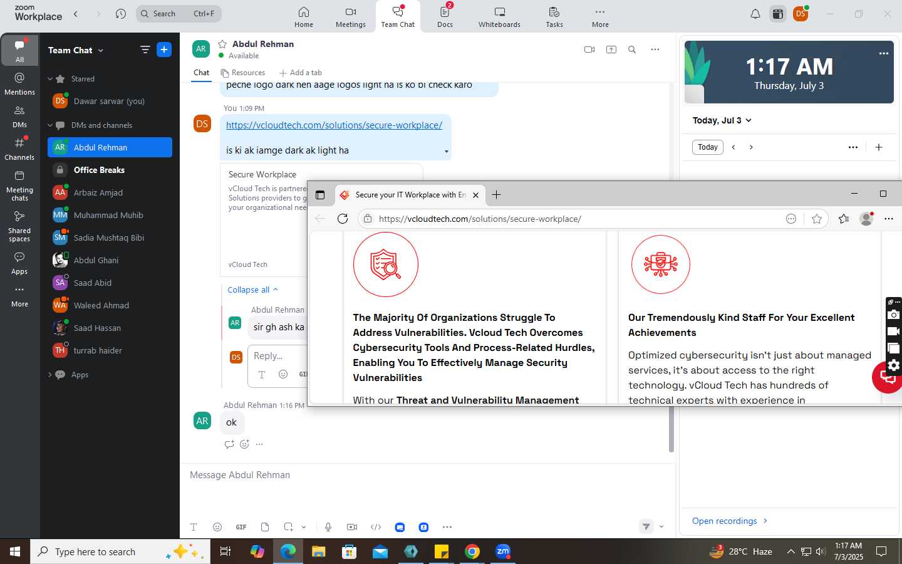This screenshot has width=902, height=564.
Task: Open the Meetings tab
Action: coord(350,17)
